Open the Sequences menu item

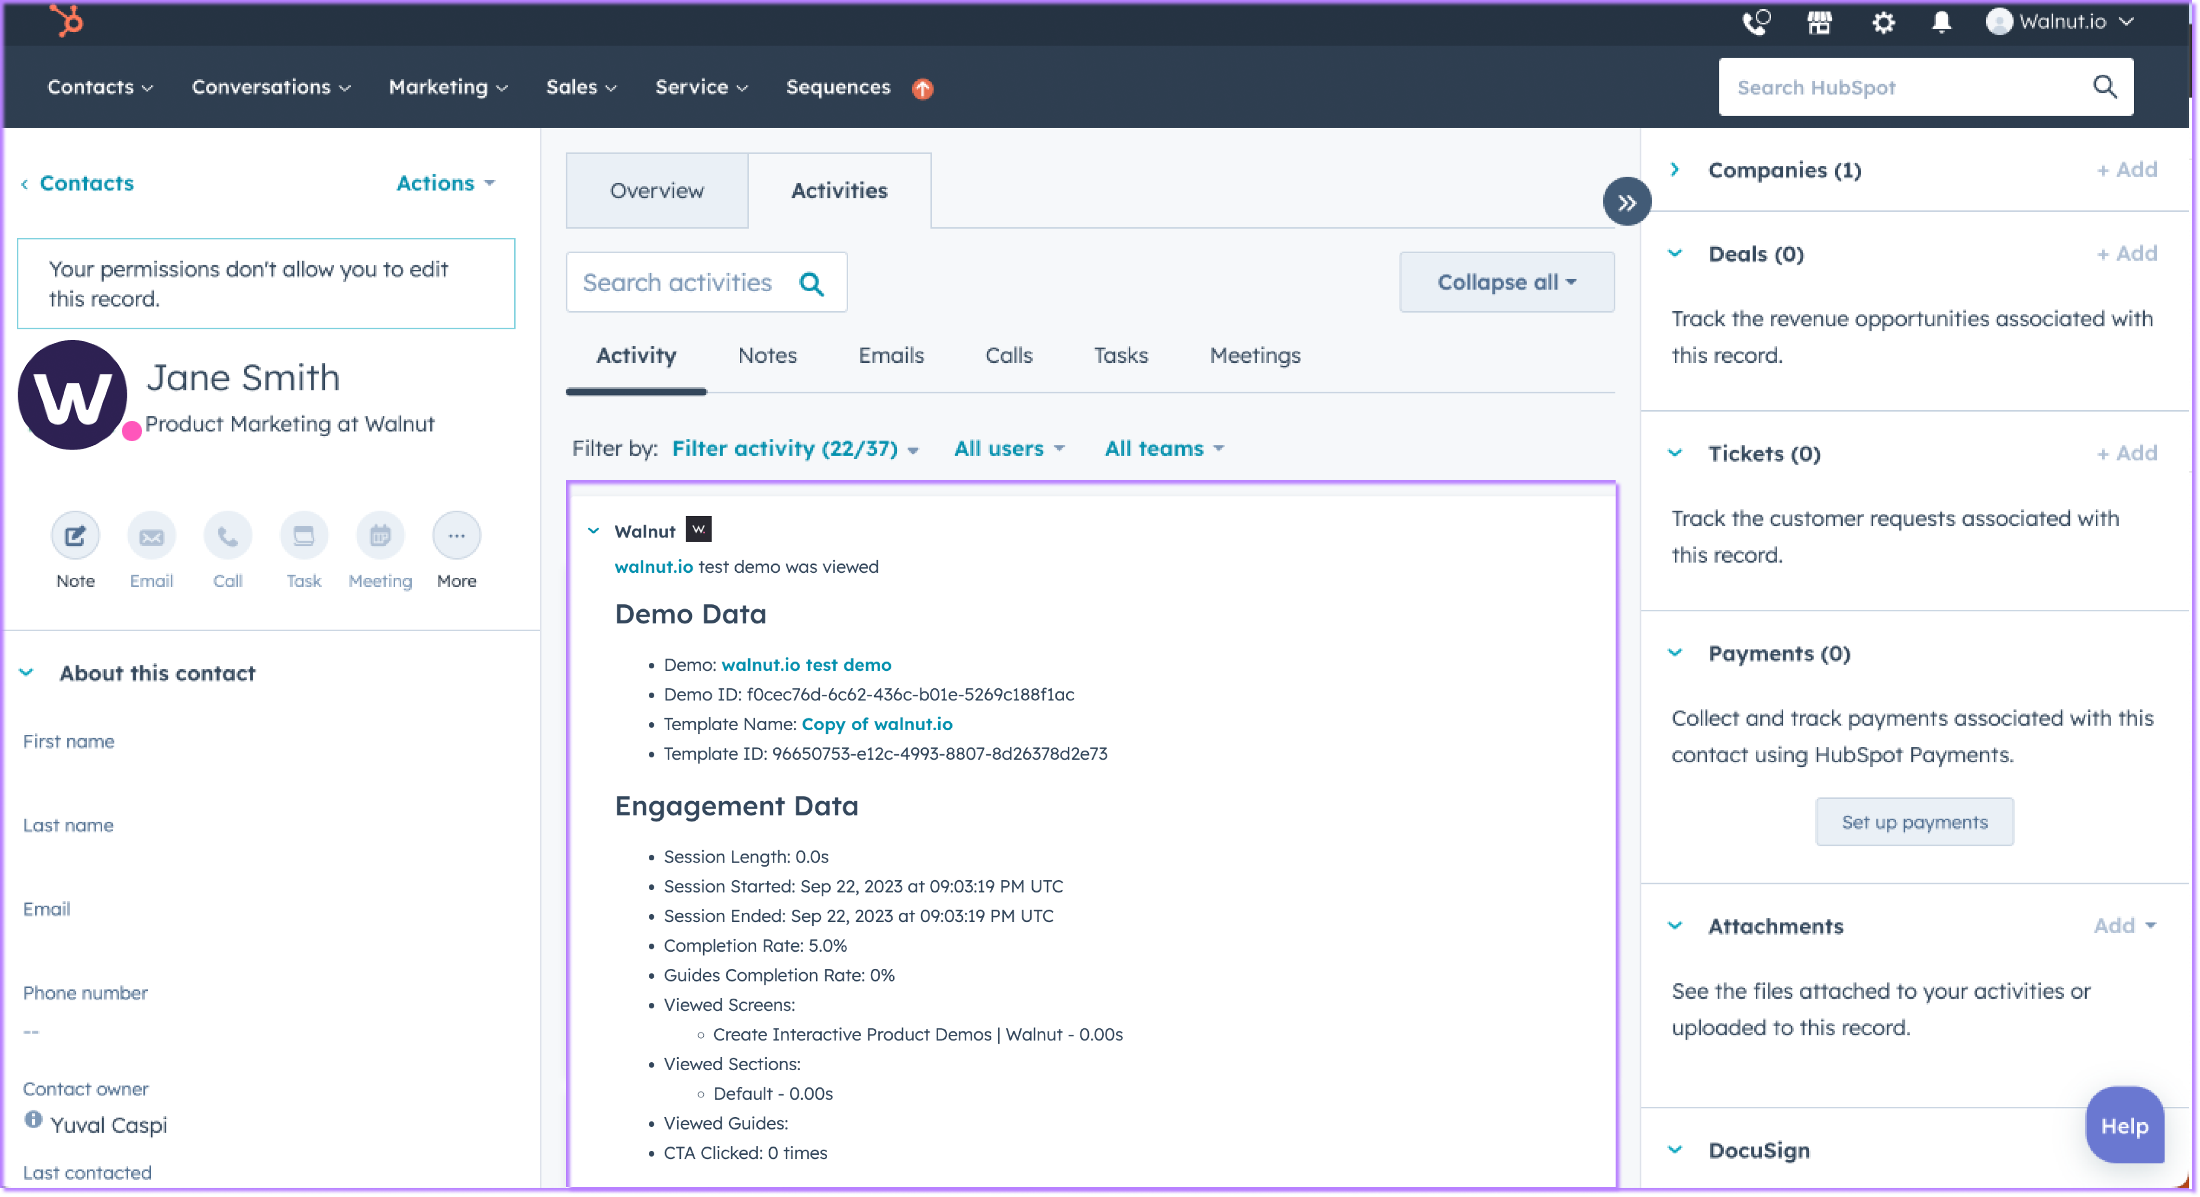click(x=838, y=87)
